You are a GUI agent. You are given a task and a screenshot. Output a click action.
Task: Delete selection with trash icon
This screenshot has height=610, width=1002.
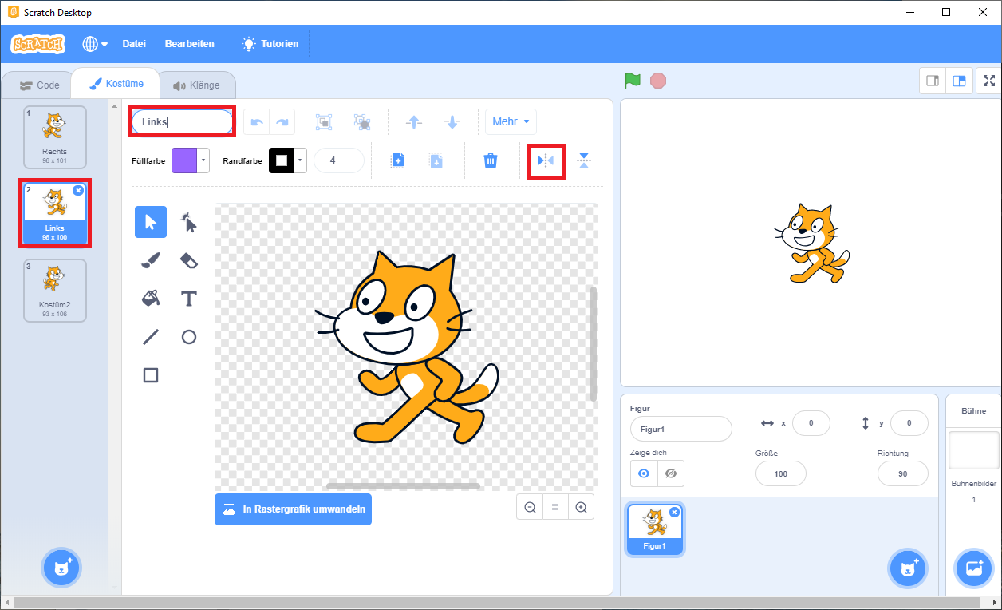pos(491,161)
